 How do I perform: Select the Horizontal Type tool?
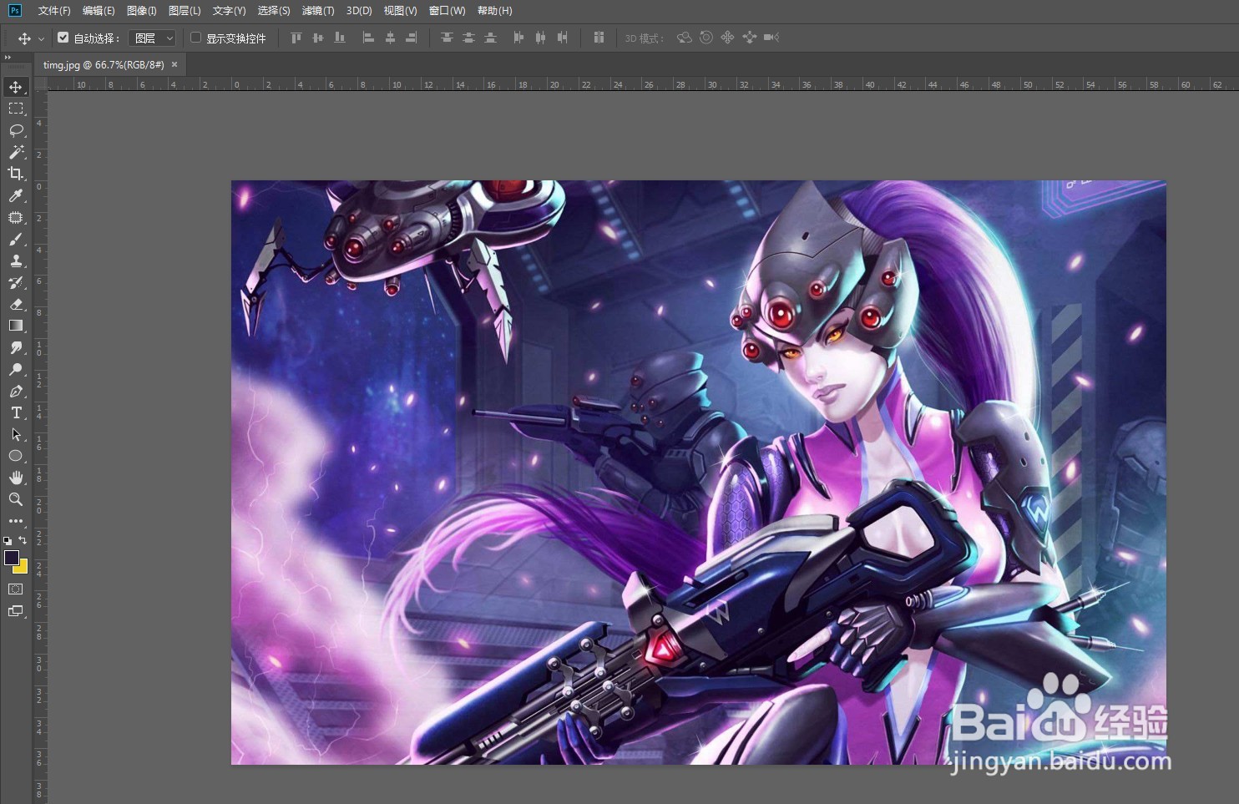[16, 412]
